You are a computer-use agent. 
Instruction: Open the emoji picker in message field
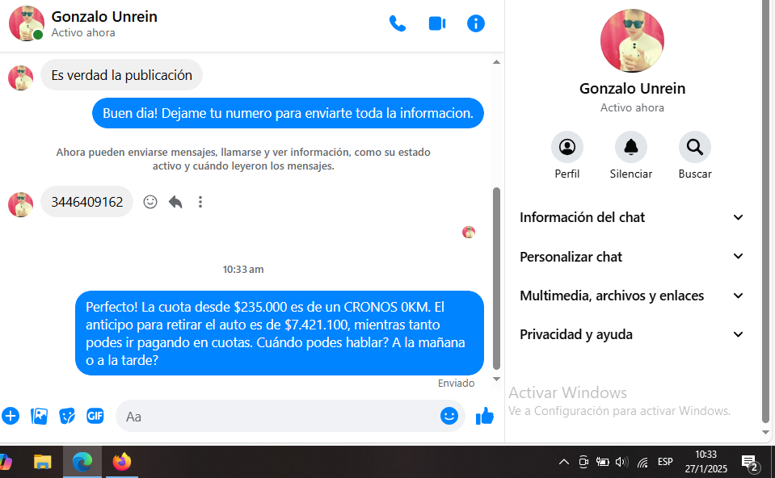[x=449, y=416]
